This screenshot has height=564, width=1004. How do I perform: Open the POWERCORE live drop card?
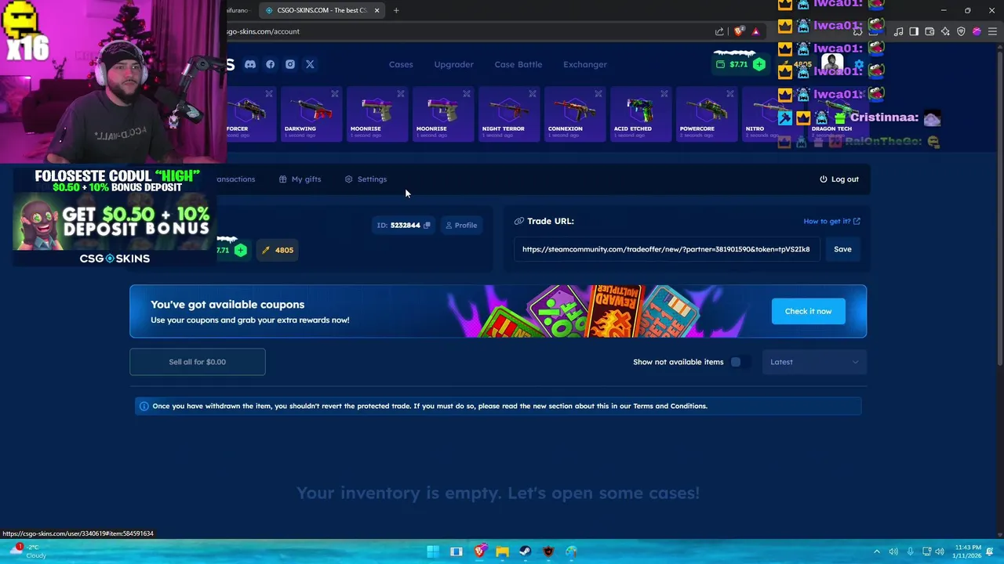pos(706,114)
